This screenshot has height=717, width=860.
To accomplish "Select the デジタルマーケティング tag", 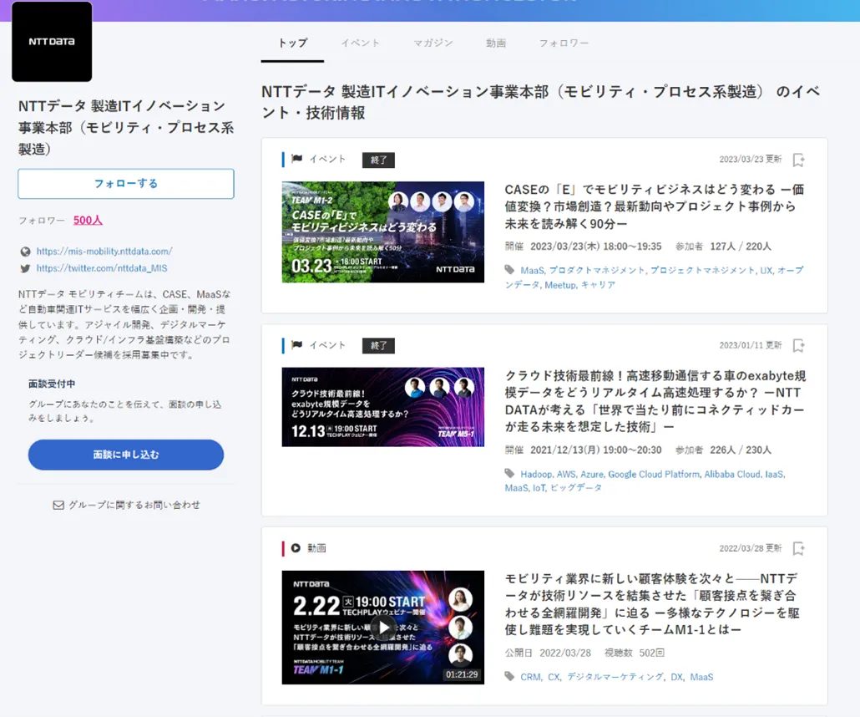I will click(615, 677).
